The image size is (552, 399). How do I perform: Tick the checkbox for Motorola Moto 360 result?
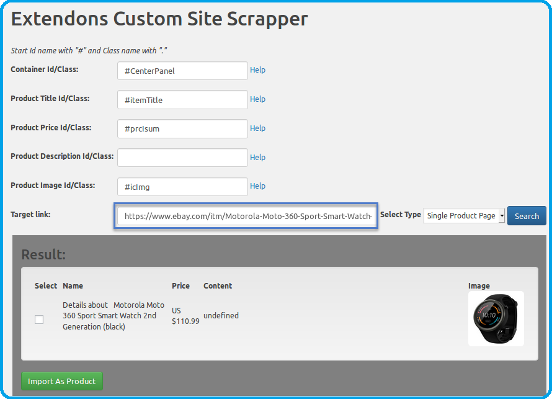pyautogui.click(x=39, y=320)
